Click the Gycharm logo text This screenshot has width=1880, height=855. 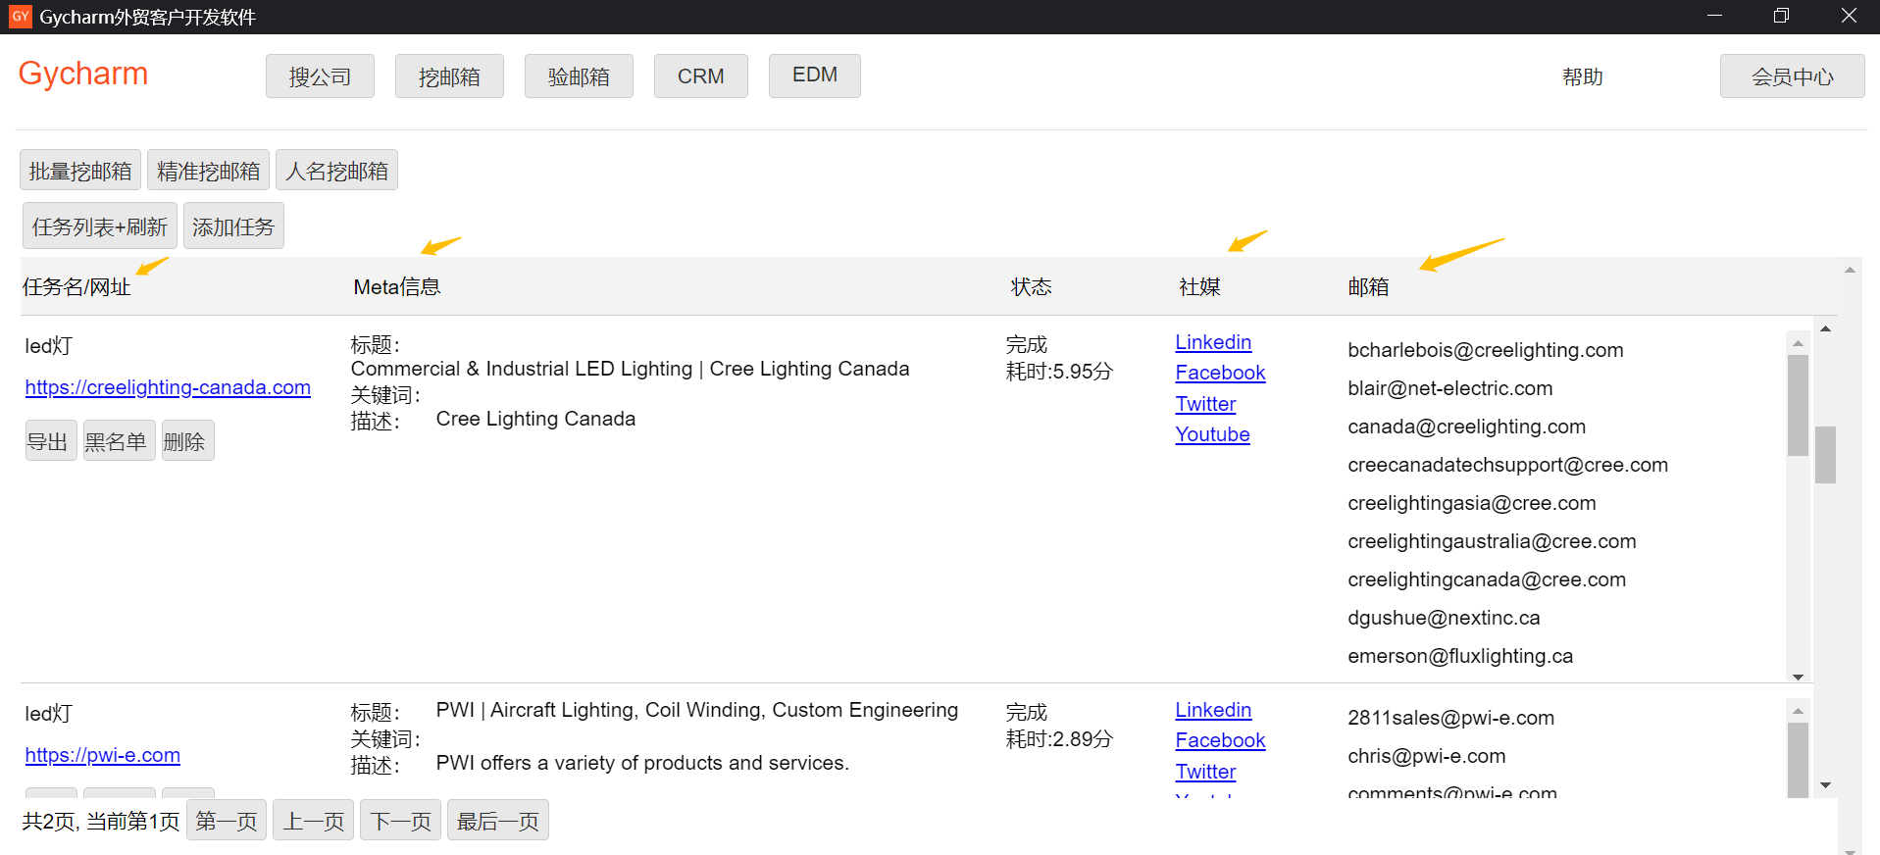(83, 75)
